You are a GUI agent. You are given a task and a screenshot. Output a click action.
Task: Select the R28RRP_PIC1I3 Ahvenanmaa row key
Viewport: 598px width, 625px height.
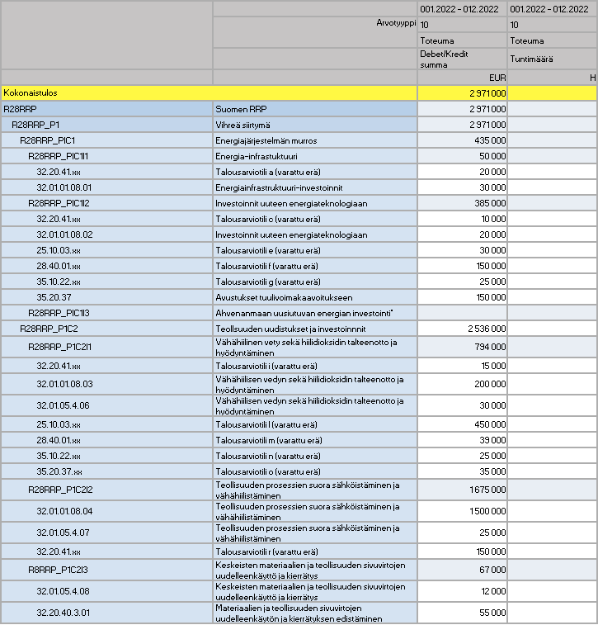(x=58, y=313)
